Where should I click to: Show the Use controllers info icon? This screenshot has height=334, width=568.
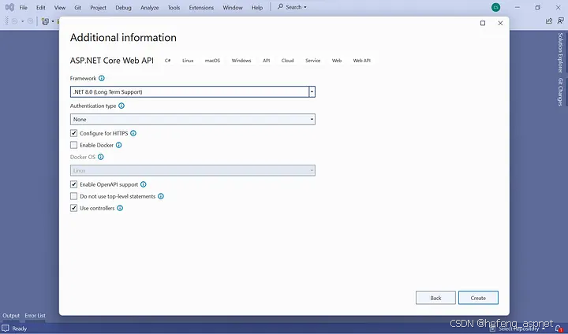[x=120, y=208]
